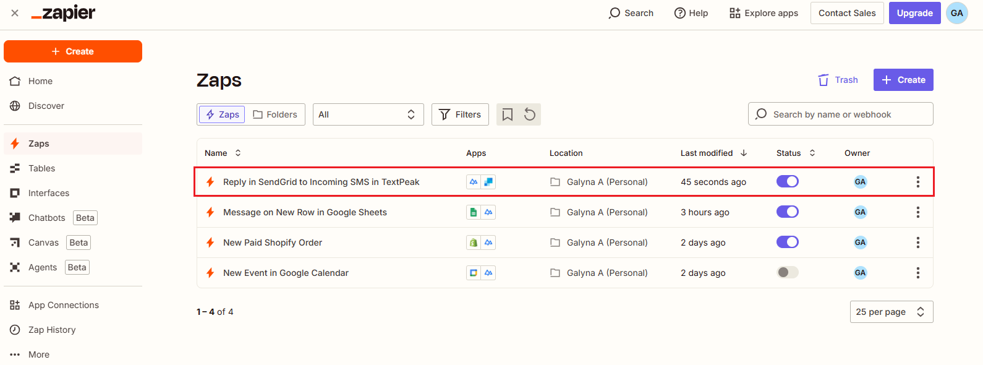Open New Event in Google Calendar zap

coord(286,273)
